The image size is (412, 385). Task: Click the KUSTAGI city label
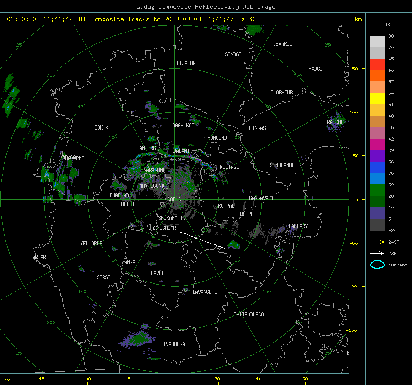coord(229,167)
